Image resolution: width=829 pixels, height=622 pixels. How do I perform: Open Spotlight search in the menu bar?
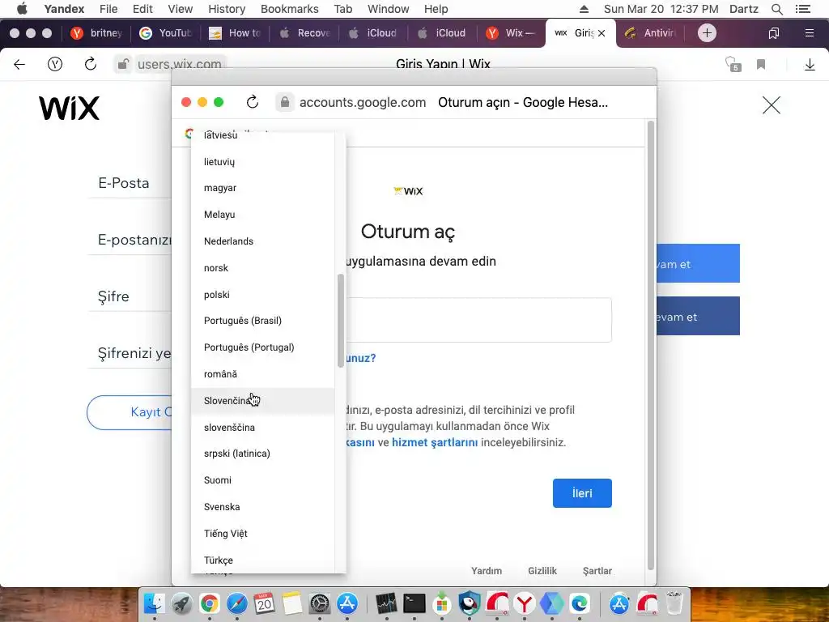pos(776,9)
